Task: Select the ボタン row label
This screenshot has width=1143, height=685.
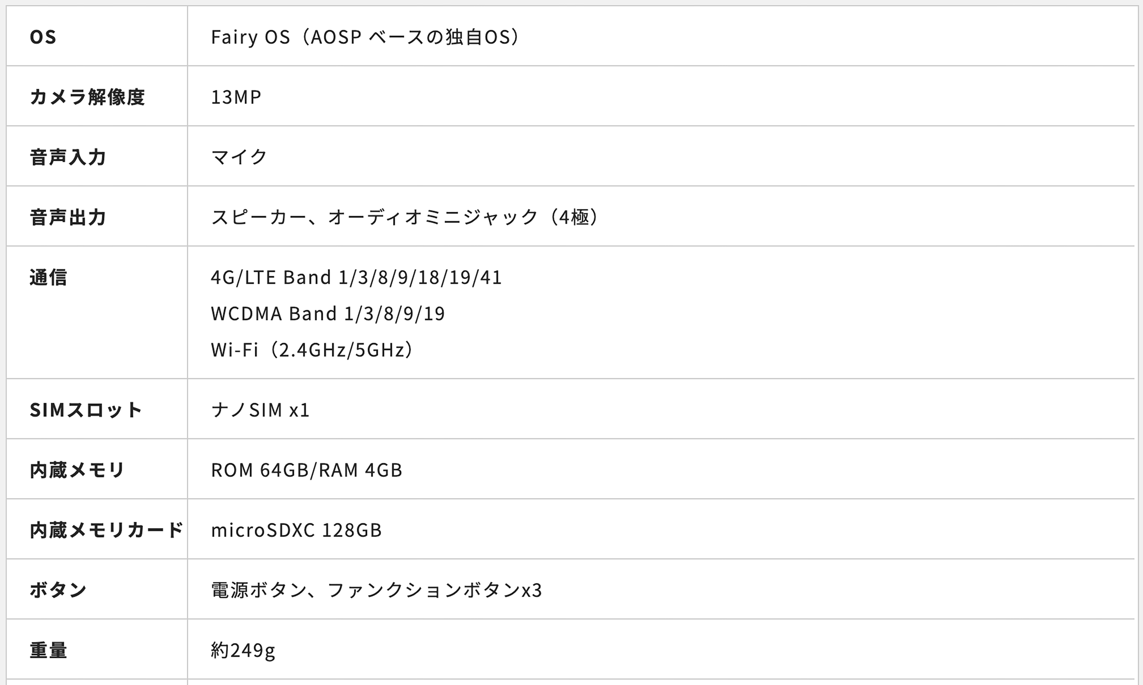Action: pos(58,590)
